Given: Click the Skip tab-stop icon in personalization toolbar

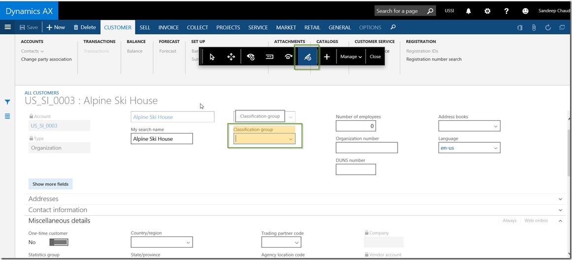Looking at the screenshot, I should (269, 57).
